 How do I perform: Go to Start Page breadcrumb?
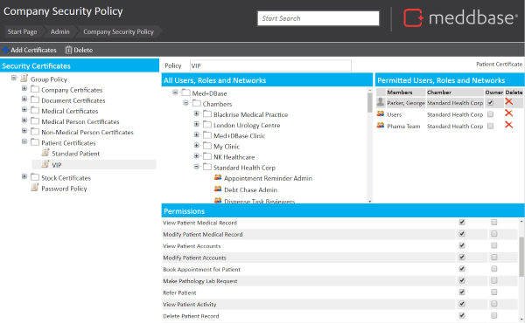click(x=22, y=31)
